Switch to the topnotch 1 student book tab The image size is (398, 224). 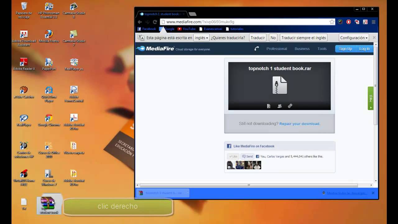click(x=162, y=14)
